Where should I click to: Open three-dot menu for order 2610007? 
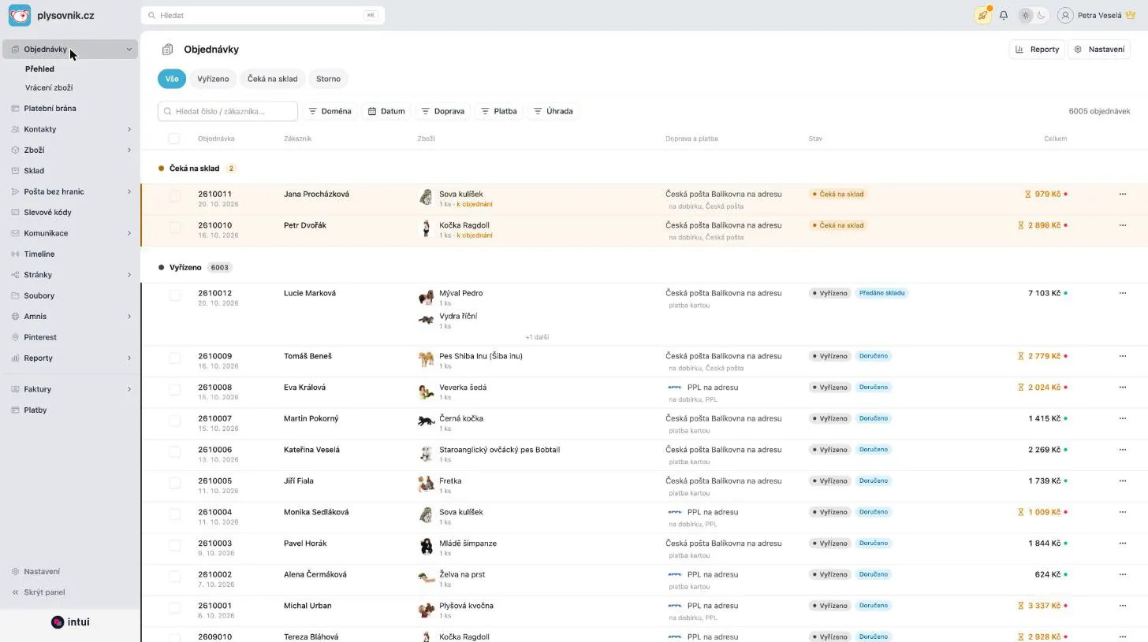(x=1123, y=418)
